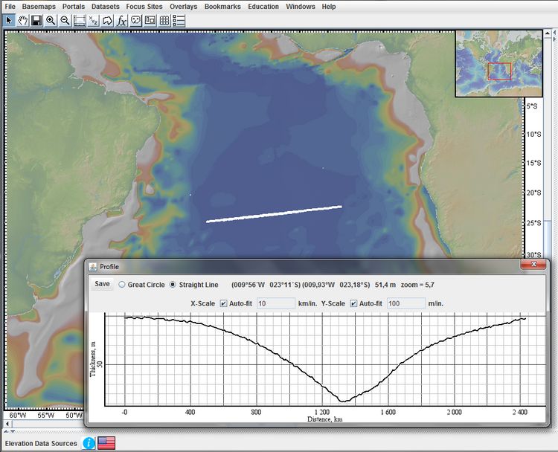This screenshot has width=558, height=452.
Task: Choose the zoom in magnifier
Action: [x=51, y=21]
